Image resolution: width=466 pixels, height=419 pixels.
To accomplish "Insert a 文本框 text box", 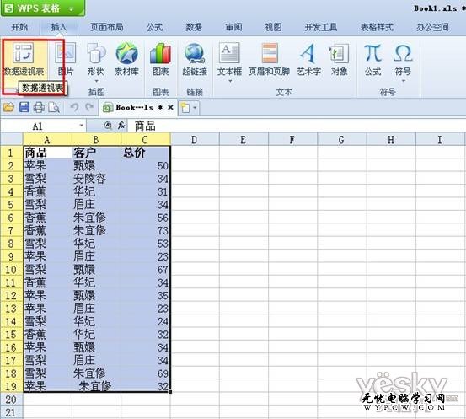I will [229, 53].
